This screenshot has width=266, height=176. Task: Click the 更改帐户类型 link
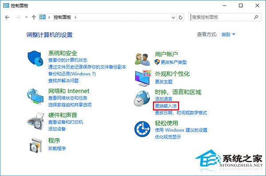click(174, 63)
